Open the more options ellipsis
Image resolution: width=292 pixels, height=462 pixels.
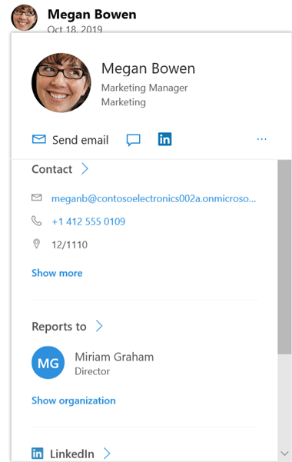[x=262, y=139]
